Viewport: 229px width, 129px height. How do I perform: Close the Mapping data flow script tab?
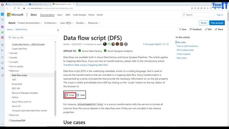74,4
